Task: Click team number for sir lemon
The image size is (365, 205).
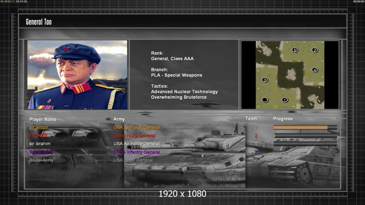Action: [256, 127]
